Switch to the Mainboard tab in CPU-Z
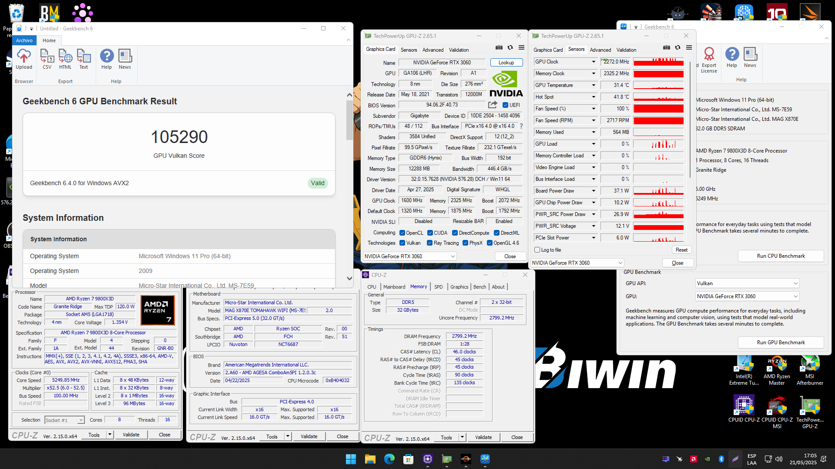 coord(394,287)
